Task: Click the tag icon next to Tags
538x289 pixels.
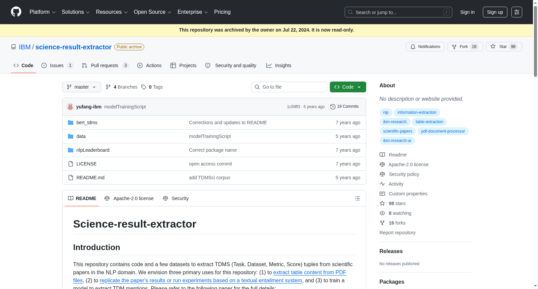Action: click(x=144, y=87)
